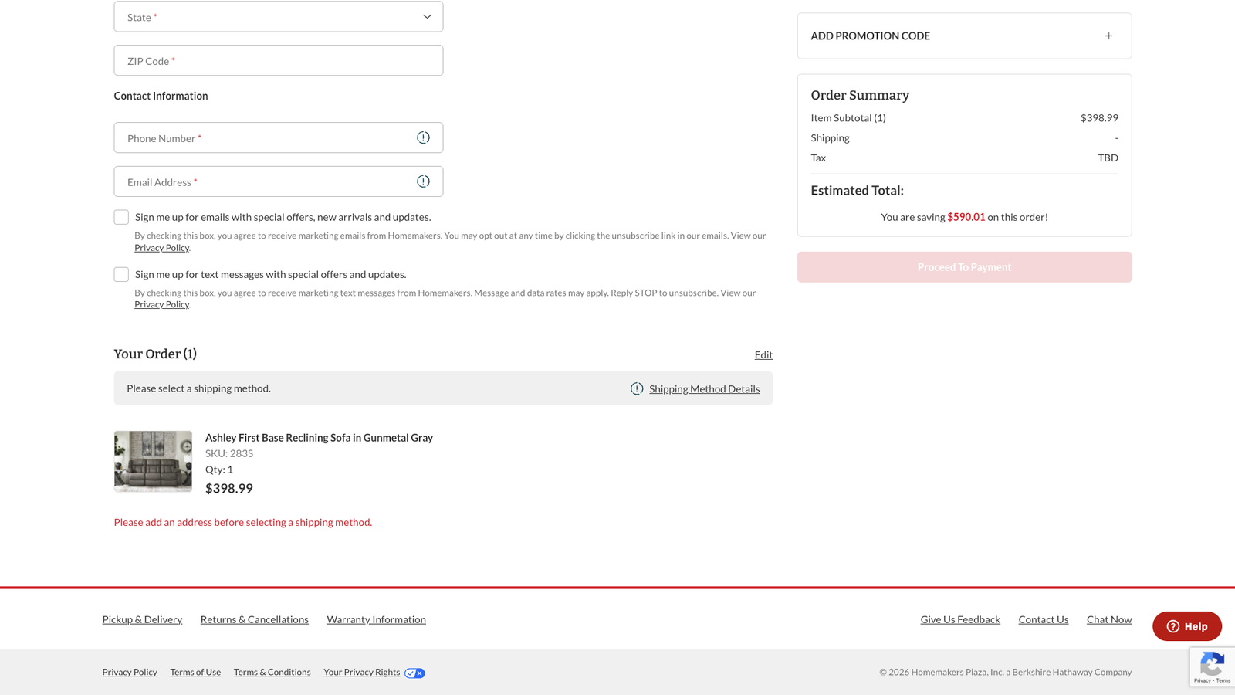Click the Email Address info icon
The image size is (1235, 695).
[x=423, y=181]
